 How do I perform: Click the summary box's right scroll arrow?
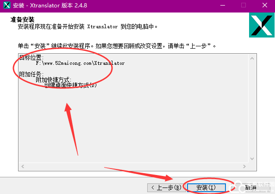[244, 166]
